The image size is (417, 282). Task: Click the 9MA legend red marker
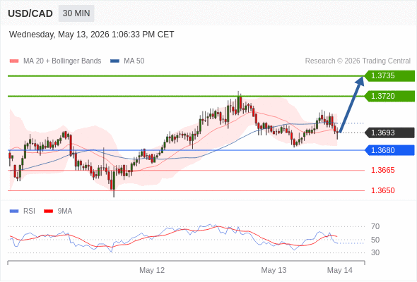pos(48,211)
